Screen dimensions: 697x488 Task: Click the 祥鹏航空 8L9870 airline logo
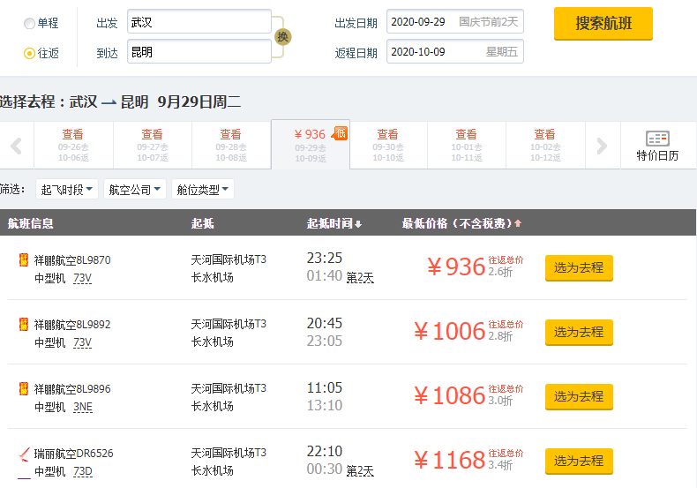(24, 260)
